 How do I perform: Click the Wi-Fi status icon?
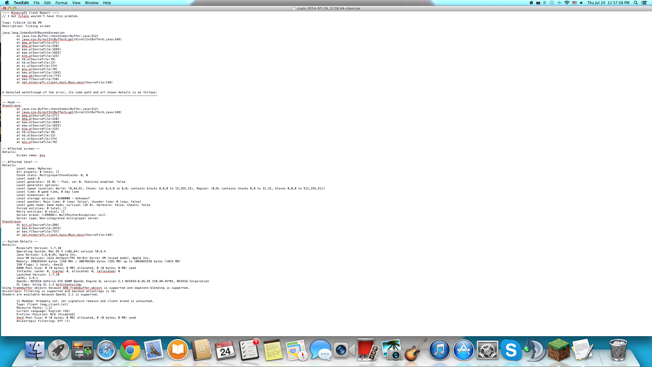pyautogui.click(x=567, y=3)
